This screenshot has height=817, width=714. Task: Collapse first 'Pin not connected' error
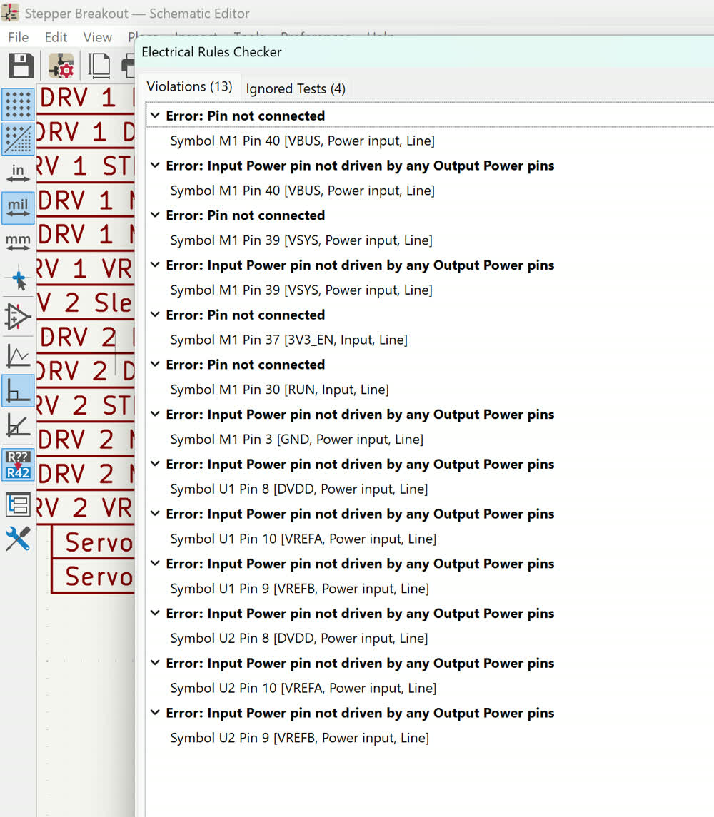coord(155,116)
